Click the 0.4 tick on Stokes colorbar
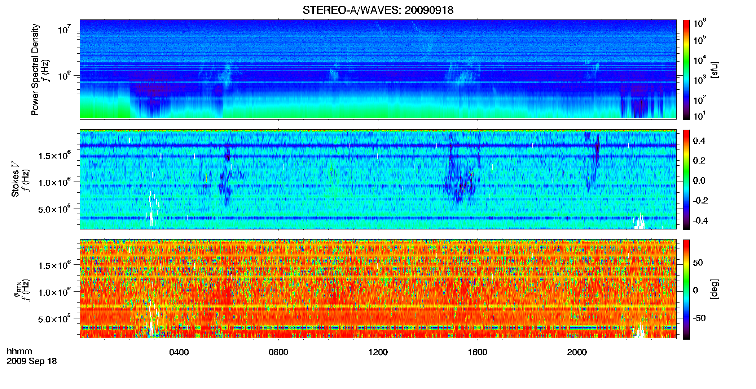This screenshot has width=756, height=389. (x=699, y=141)
